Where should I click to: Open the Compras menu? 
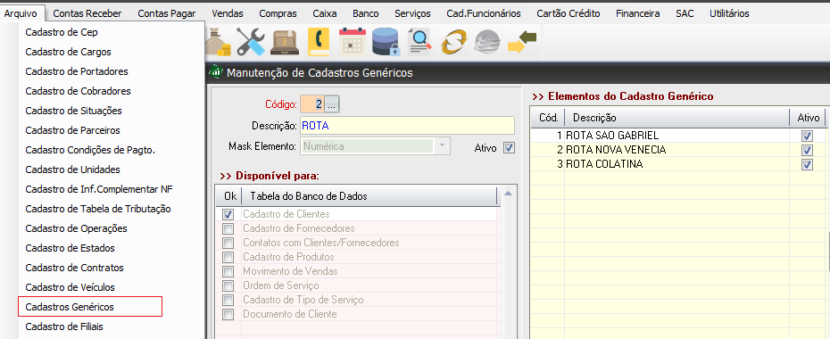[x=278, y=13]
